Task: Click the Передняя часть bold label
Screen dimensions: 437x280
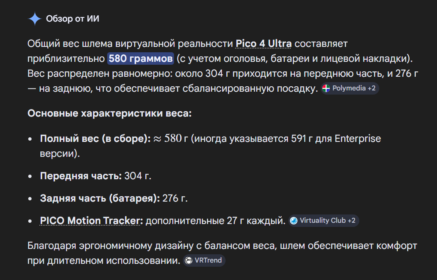Action: point(81,176)
